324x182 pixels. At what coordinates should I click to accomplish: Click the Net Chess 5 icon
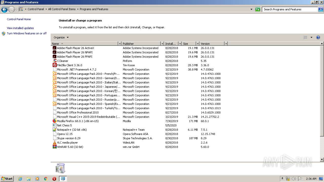tap(54, 125)
